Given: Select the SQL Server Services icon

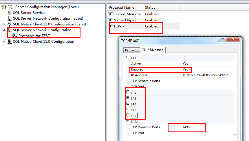Looking at the screenshot, I should (9, 13).
